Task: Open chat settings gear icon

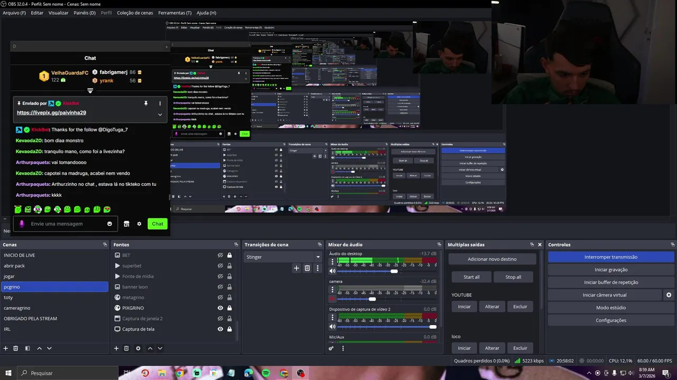Action: tap(139, 224)
